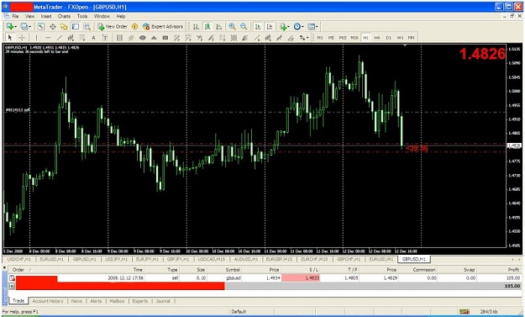525x317 pixels.
Task: Click the New Chart toolbar icon
Action: [x=10, y=26]
